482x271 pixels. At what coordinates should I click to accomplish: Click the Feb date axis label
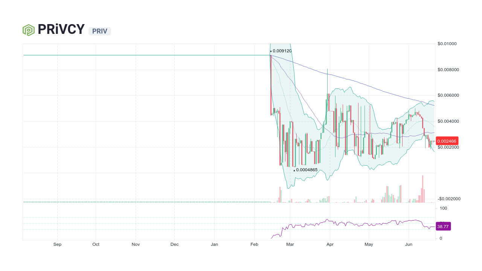click(254, 244)
